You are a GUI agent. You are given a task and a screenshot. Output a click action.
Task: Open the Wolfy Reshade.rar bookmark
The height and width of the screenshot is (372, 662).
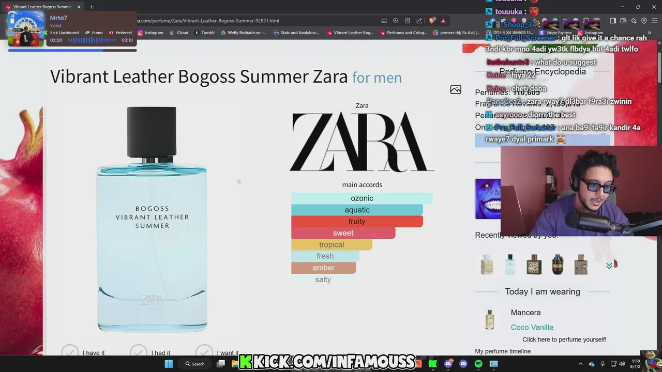(x=244, y=33)
